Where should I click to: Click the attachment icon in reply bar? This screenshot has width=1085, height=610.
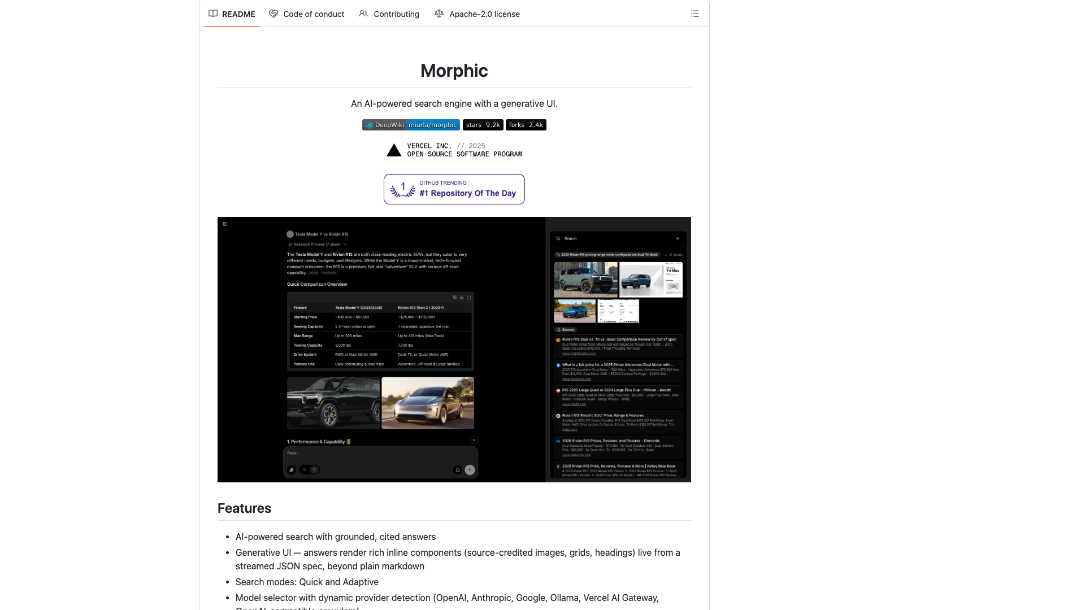tap(292, 470)
